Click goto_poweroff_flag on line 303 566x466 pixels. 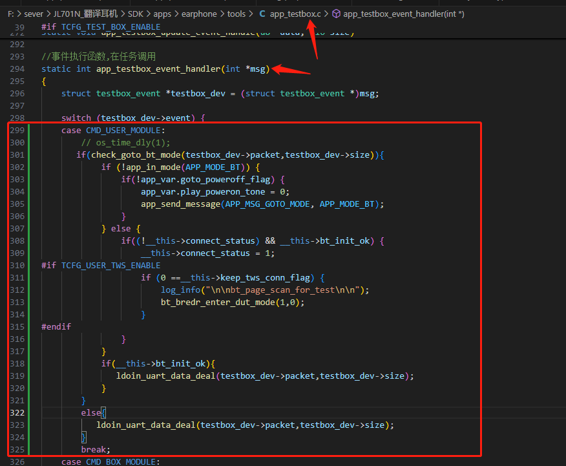click(x=225, y=180)
